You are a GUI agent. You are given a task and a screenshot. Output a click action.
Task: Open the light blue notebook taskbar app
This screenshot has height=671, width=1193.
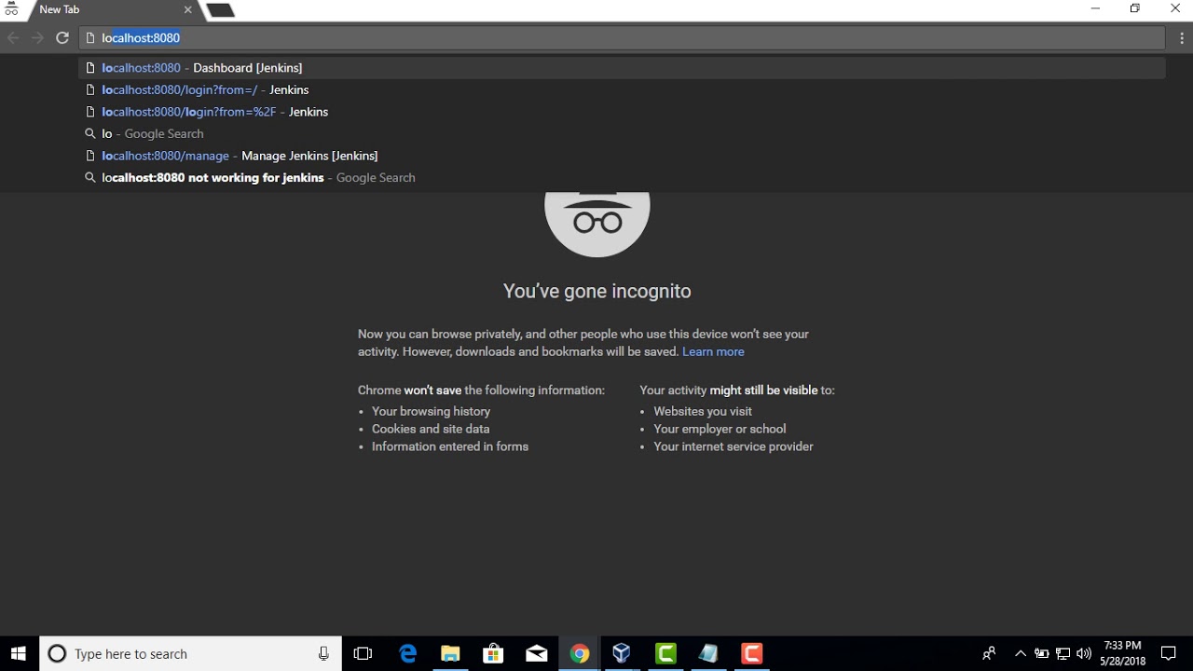[x=708, y=653]
